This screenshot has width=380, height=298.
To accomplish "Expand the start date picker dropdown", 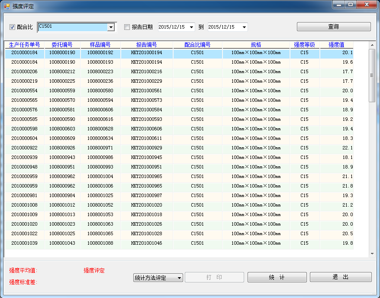I will 192,27.
